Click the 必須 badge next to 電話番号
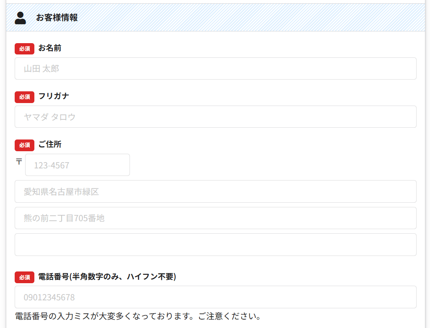 click(x=24, y=277)
